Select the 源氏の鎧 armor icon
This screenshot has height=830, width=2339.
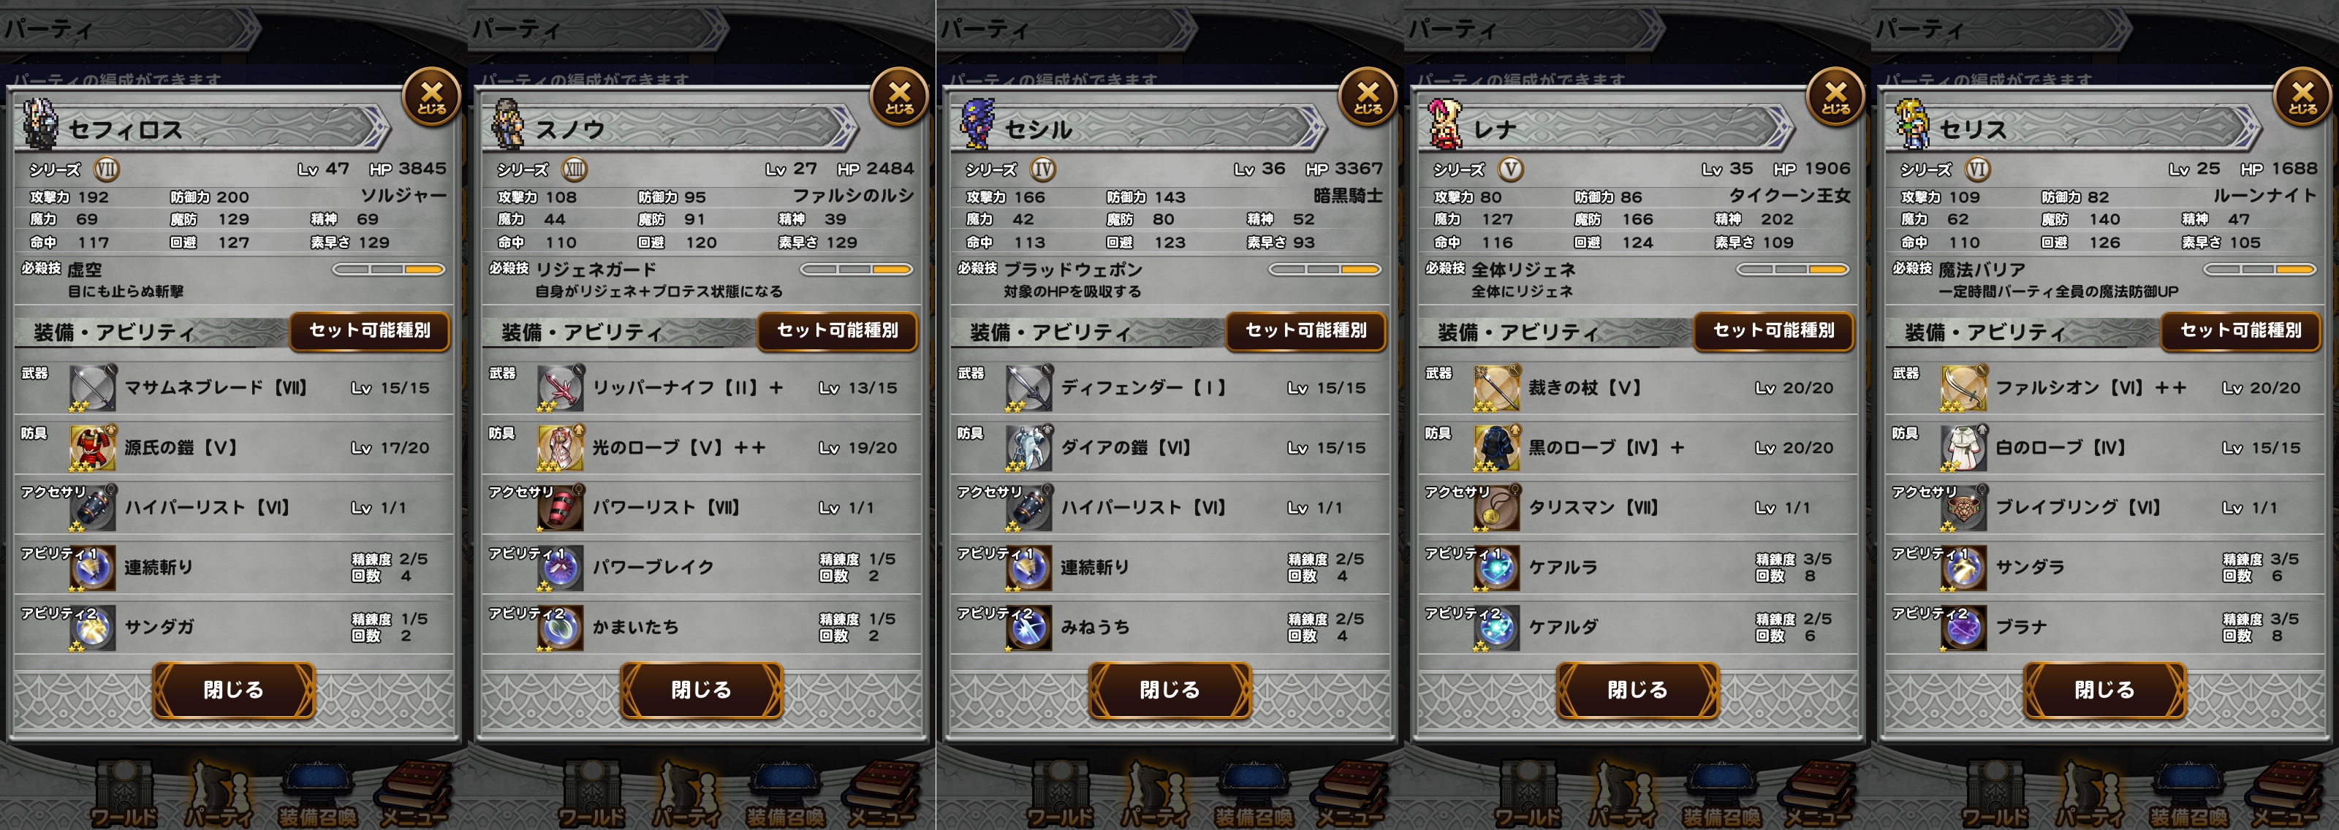pos(93,448)
